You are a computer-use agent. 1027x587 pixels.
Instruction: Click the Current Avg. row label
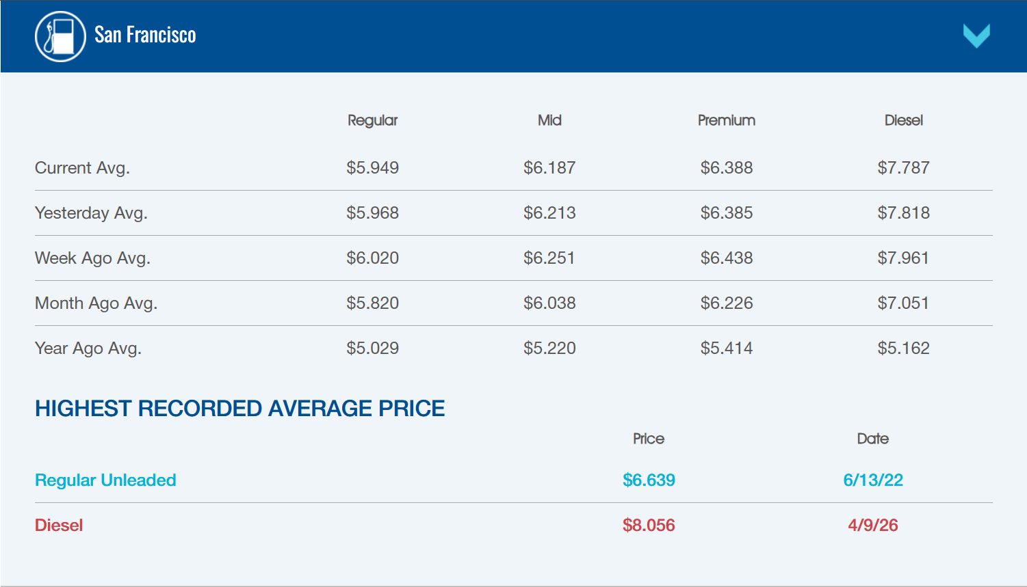[x=82, y=168]
